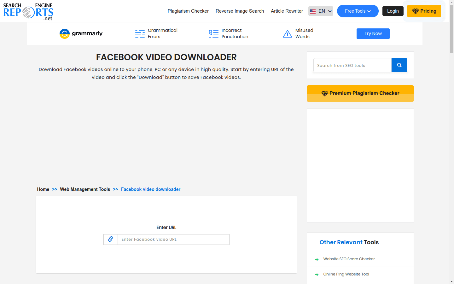Image resolution: width=454 pixels, height=284 pixels.
Task: Click the green arrow beside Website SEO Score Checker
Action: click(x=317, y=259)
